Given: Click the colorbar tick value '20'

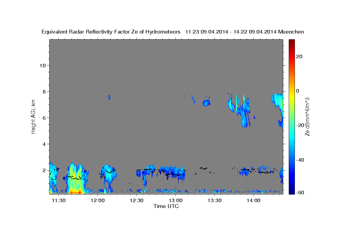Looking at the screenshot, I should pos(299,57).
